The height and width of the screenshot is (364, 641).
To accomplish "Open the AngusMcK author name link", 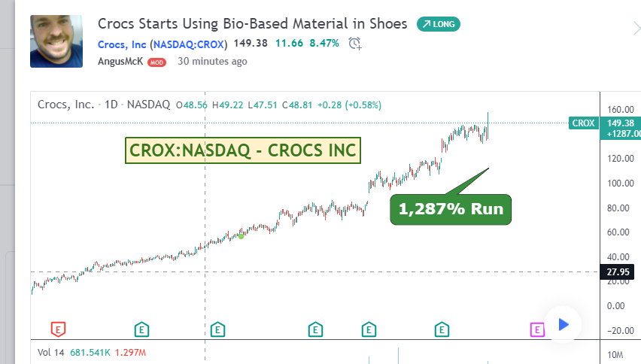I will pos(120,61).
